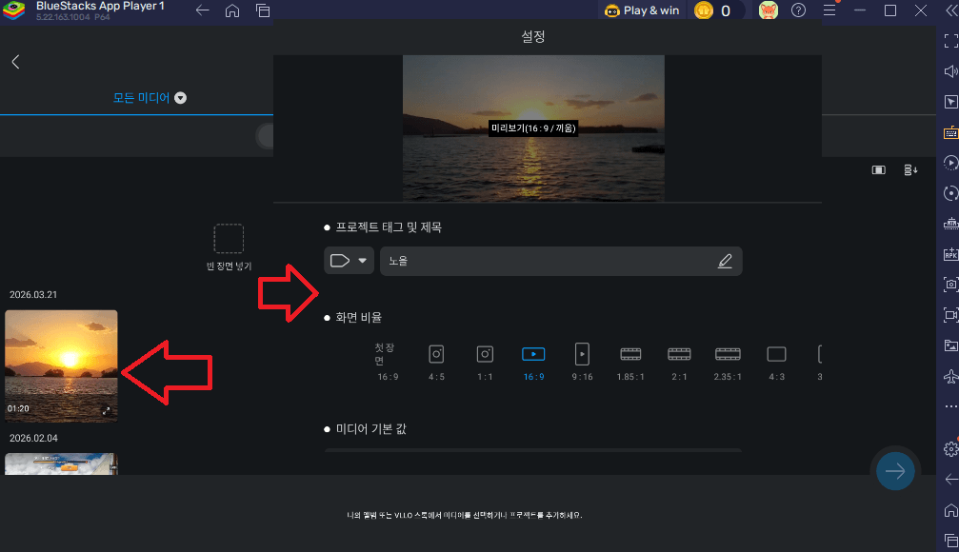Choose the 4:3 aspect ratio
This screenshot has width=959, height=552.
[776, 354]
